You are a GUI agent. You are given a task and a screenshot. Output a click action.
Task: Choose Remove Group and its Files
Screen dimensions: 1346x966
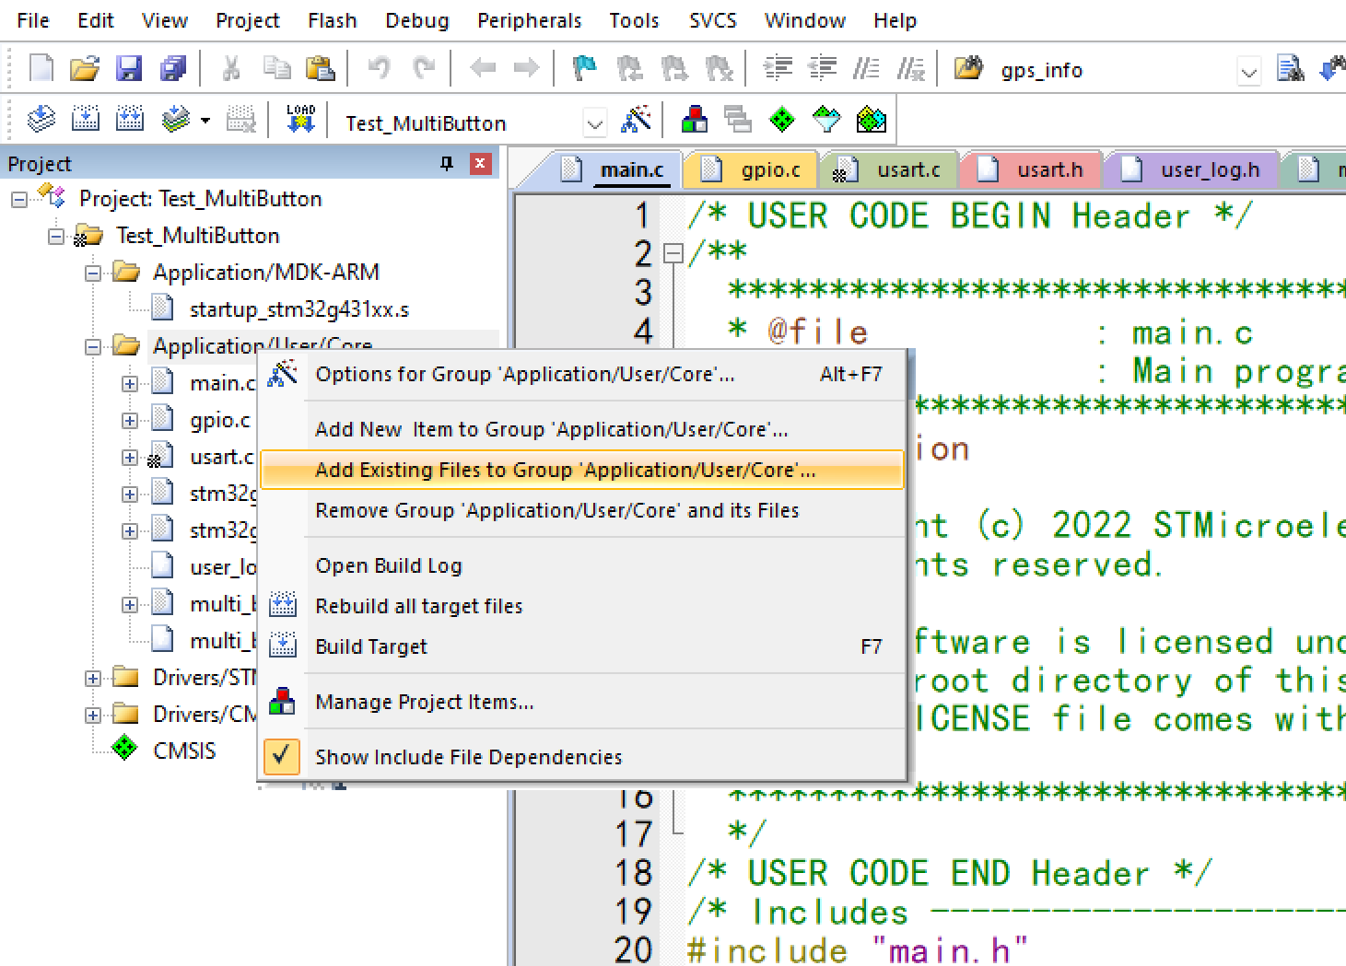pyautogui.click(x=581, y=510)
